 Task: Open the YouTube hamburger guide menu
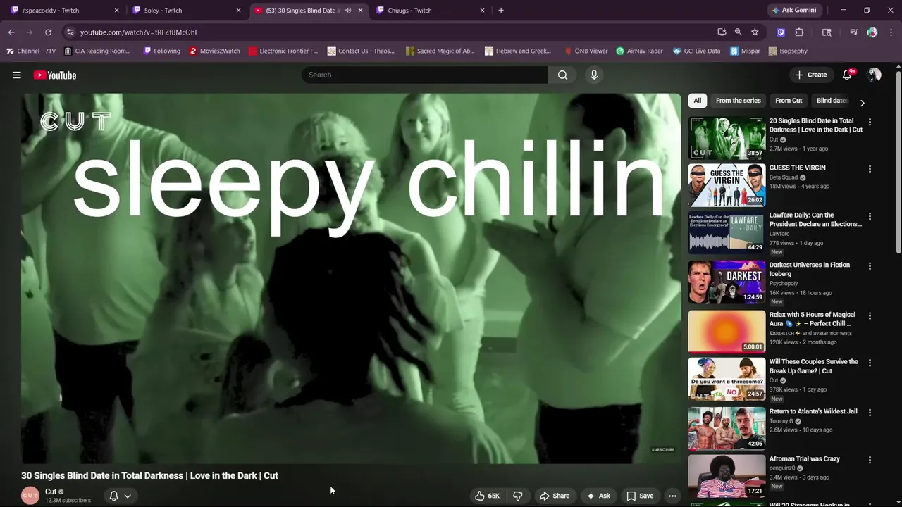pos(17,75)
